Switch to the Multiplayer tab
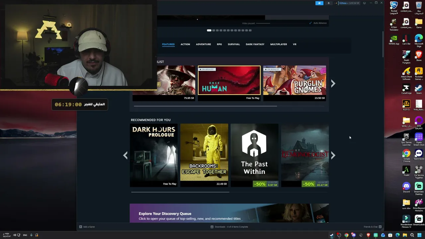The height and width of the screenshot is (239, 425). (x=279, y=44)
